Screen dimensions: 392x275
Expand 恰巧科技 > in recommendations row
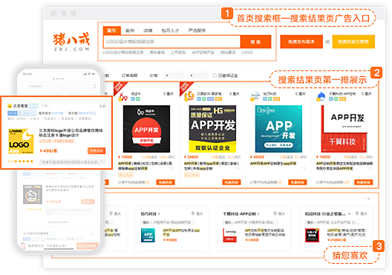point(150,214)
